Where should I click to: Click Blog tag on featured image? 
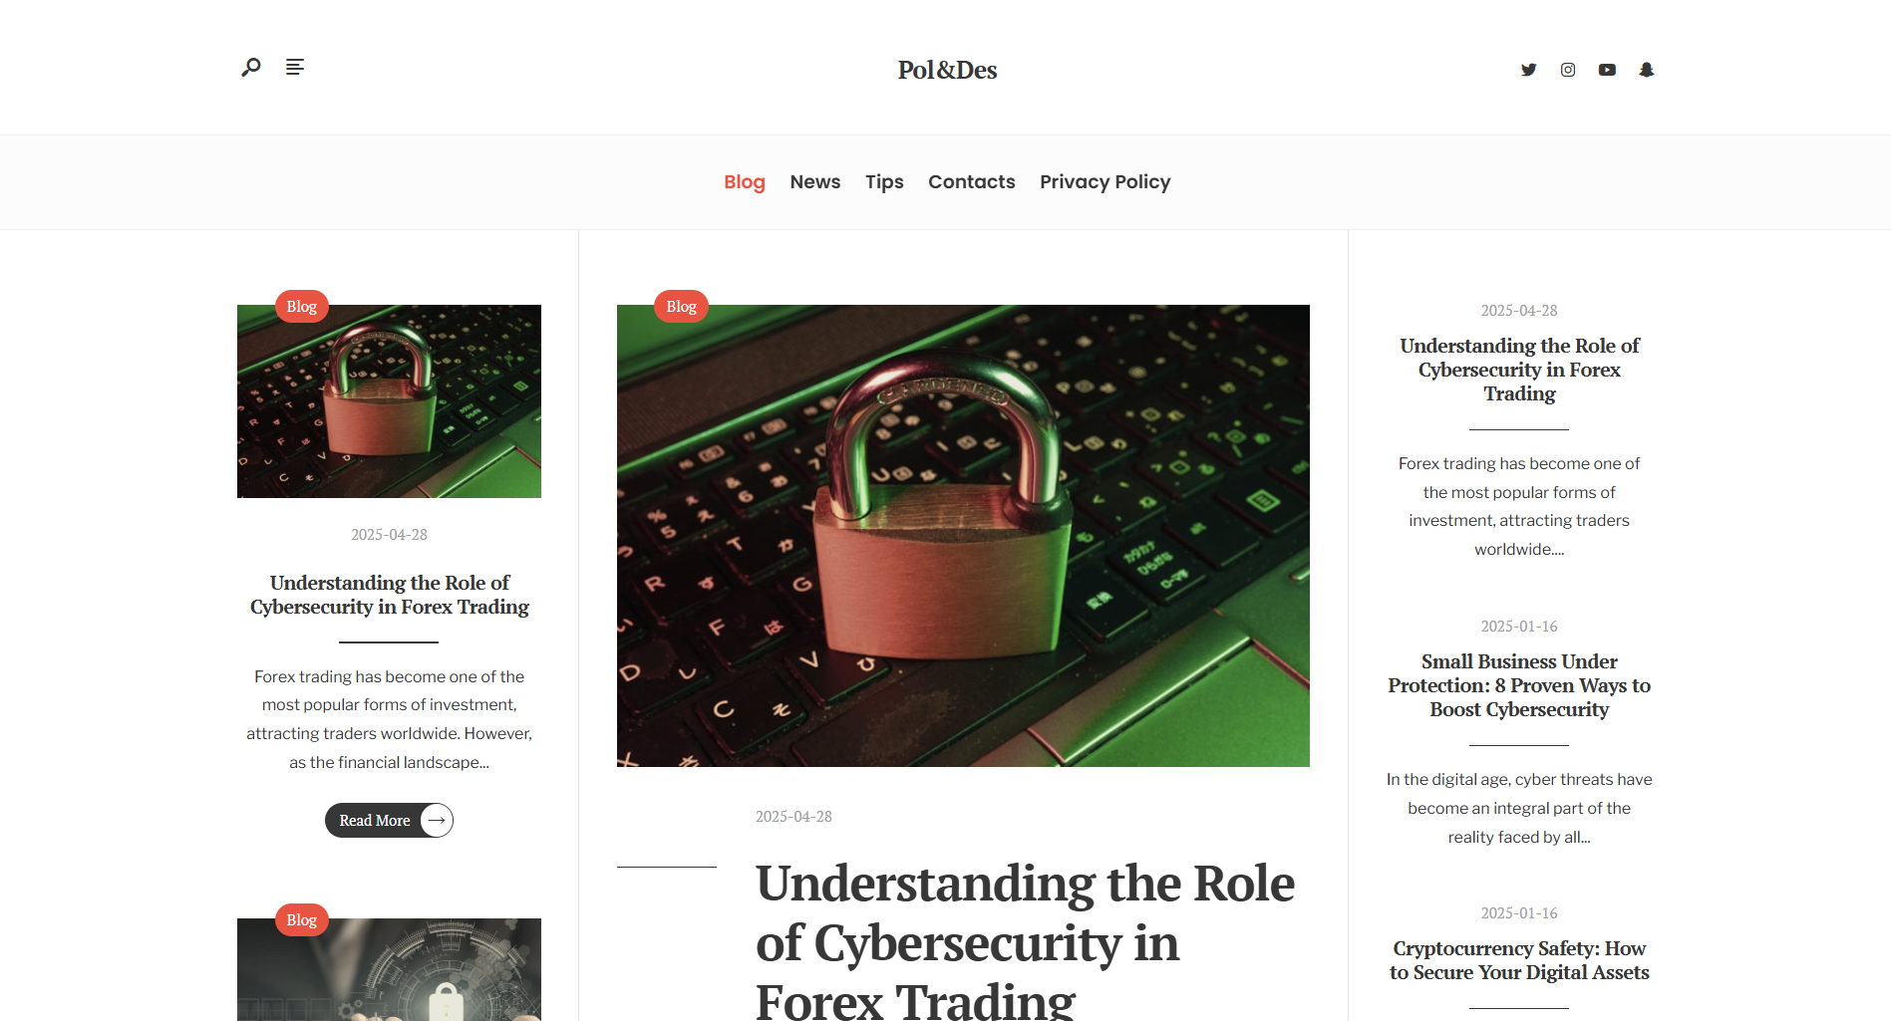[682, 307]
